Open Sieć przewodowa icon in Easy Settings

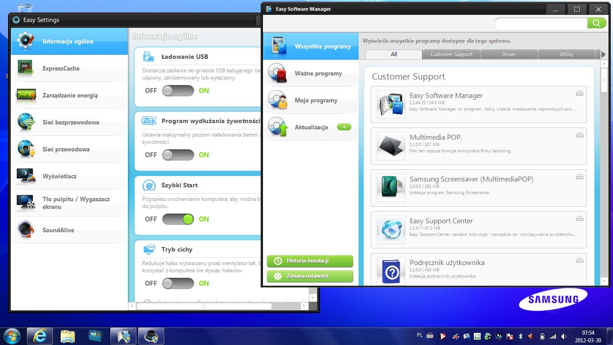tap(26, 149)
